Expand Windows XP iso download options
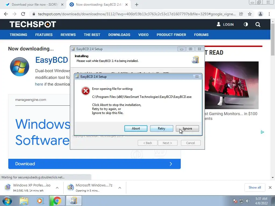Image resolution: width=275 pixels, height=206 pixels. [57, 188]
